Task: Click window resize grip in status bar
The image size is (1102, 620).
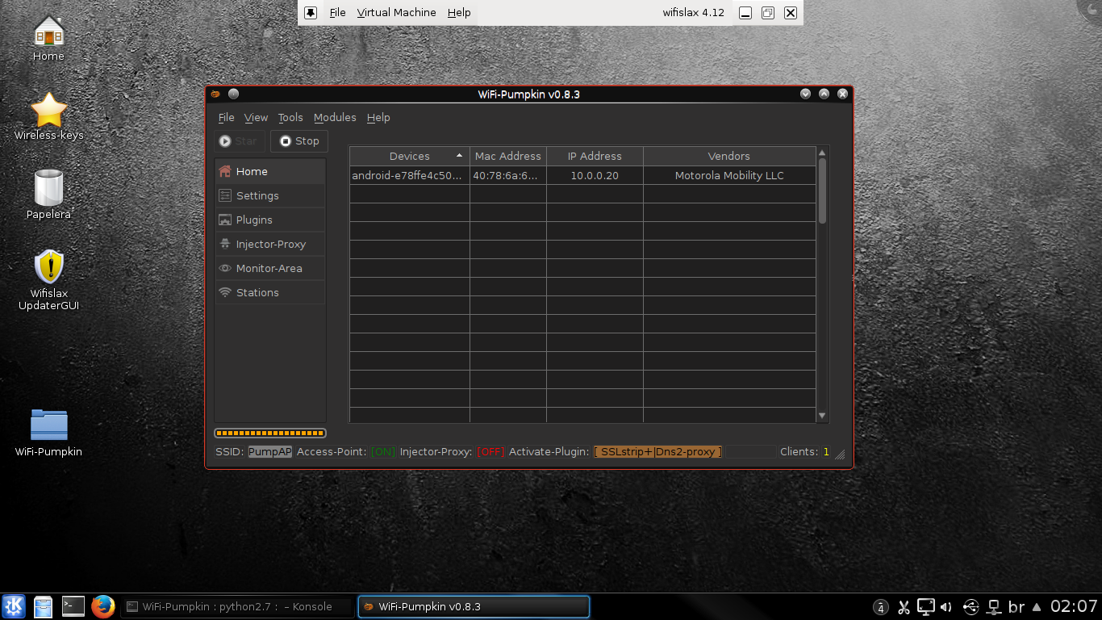Action: pos(840,455)
